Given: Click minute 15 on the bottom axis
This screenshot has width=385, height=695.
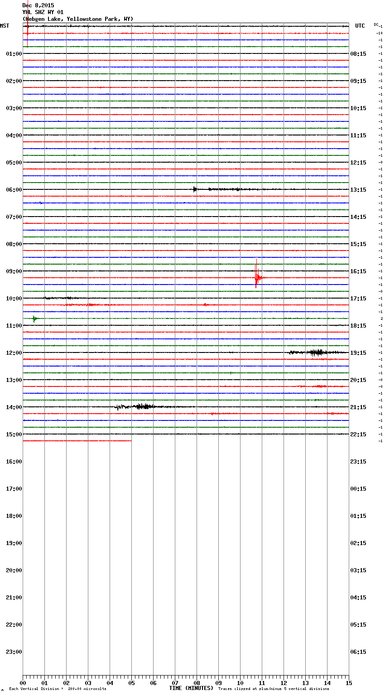Looking at the screenshot, I should click(x=349, y=683).
